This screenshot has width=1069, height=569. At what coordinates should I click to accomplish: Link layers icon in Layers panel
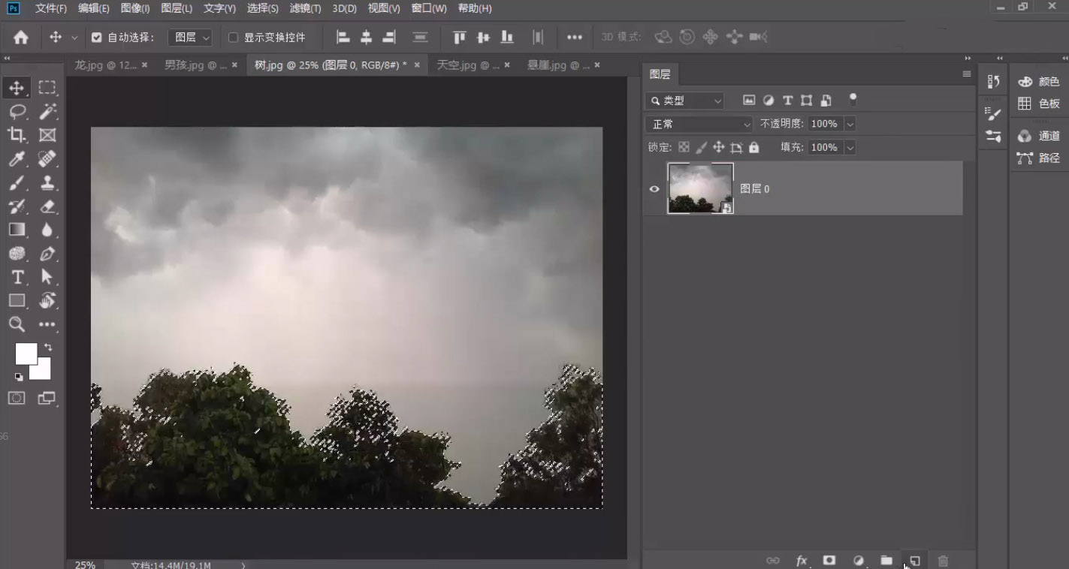(x=772, y=561)
